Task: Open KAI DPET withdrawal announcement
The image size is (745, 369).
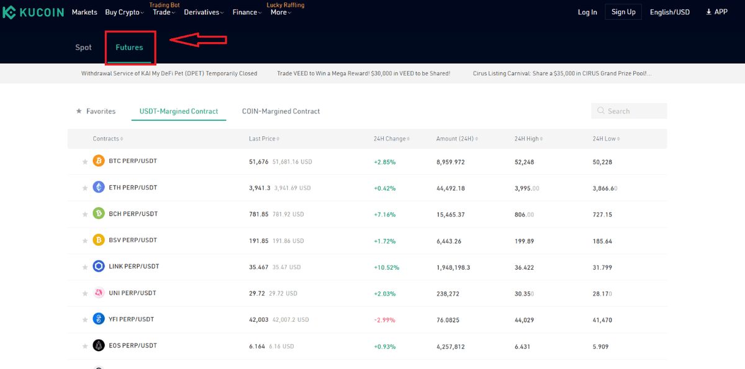Action: click(169, 73)
